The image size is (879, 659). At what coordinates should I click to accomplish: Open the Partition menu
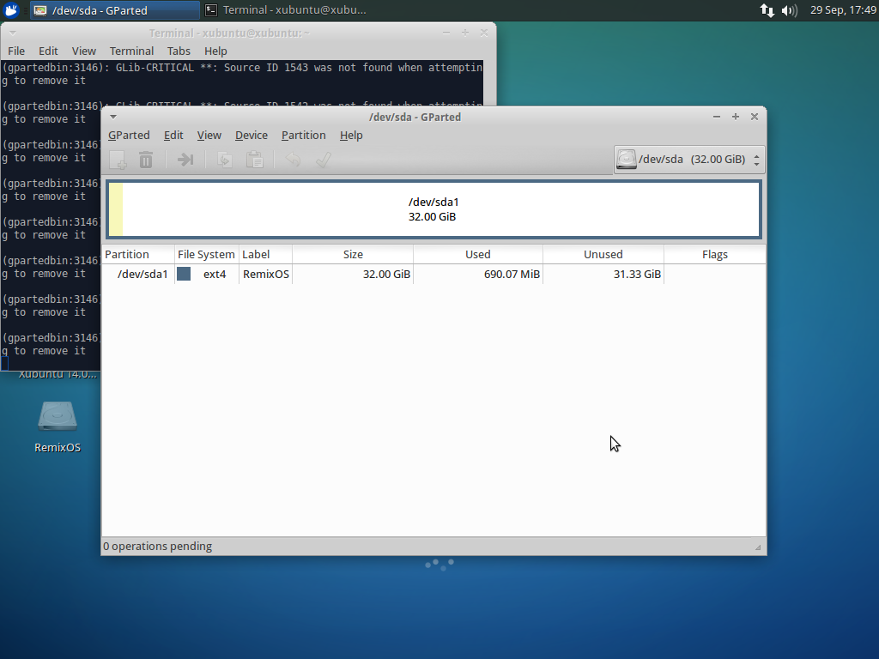point(303,136)
